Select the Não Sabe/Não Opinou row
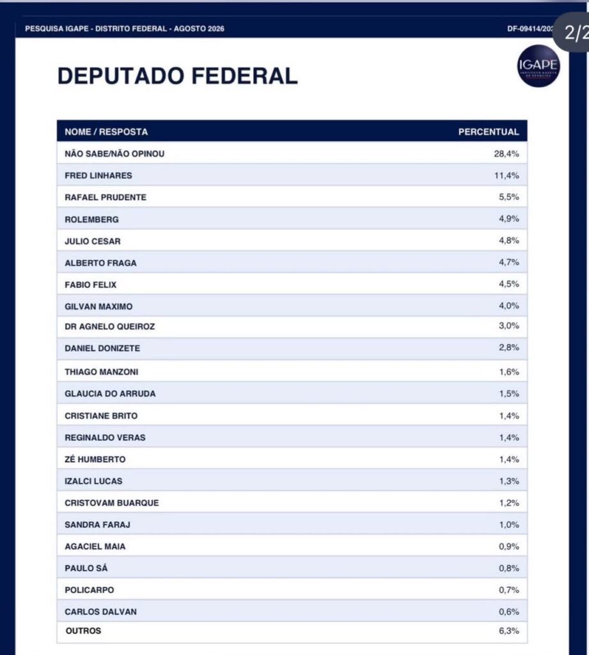The width and height of the screenshot is (589, 655). pos(292,154)
